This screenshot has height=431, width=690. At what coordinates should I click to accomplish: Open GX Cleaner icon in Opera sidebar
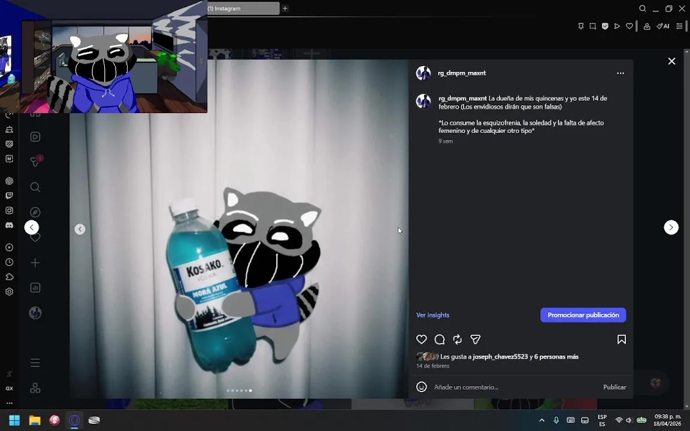click(x=9, y=129)
